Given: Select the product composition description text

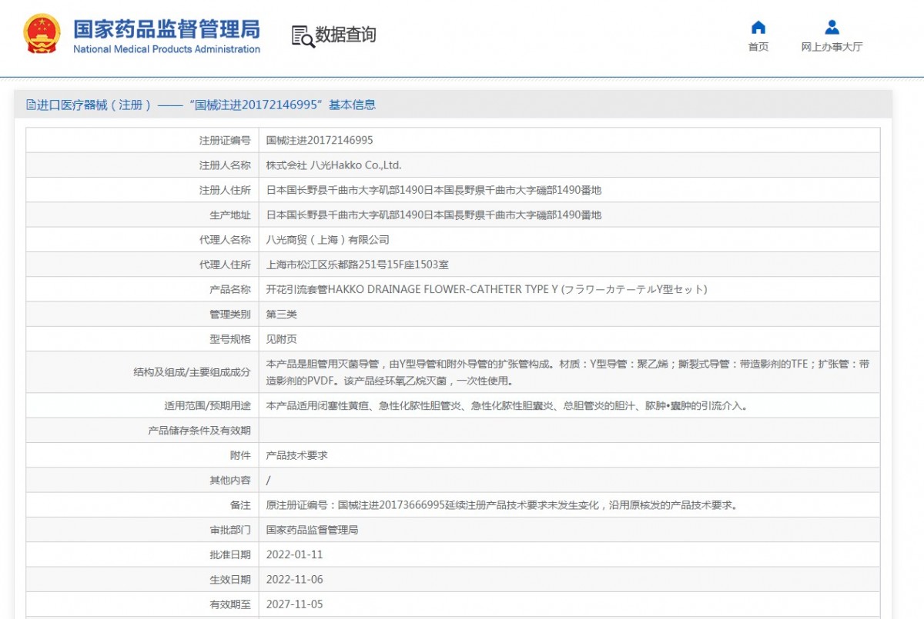Looking at the screenshot, I should click(x=569, y=372).
